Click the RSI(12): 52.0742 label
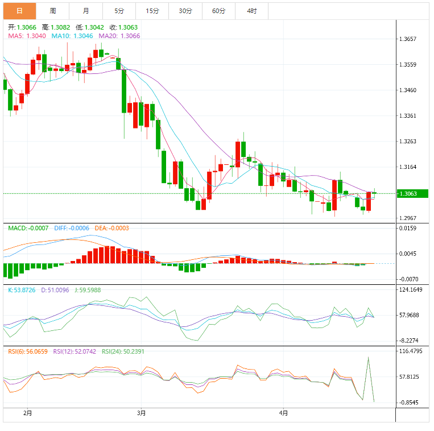This screenshot has height=431, width=434. 75,351
